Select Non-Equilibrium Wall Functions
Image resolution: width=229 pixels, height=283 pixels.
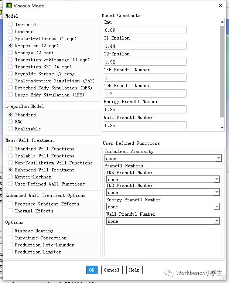tap(10, 163)
